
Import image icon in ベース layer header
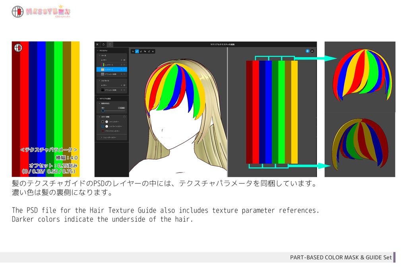pyautogui.click(x=124, y=60)
